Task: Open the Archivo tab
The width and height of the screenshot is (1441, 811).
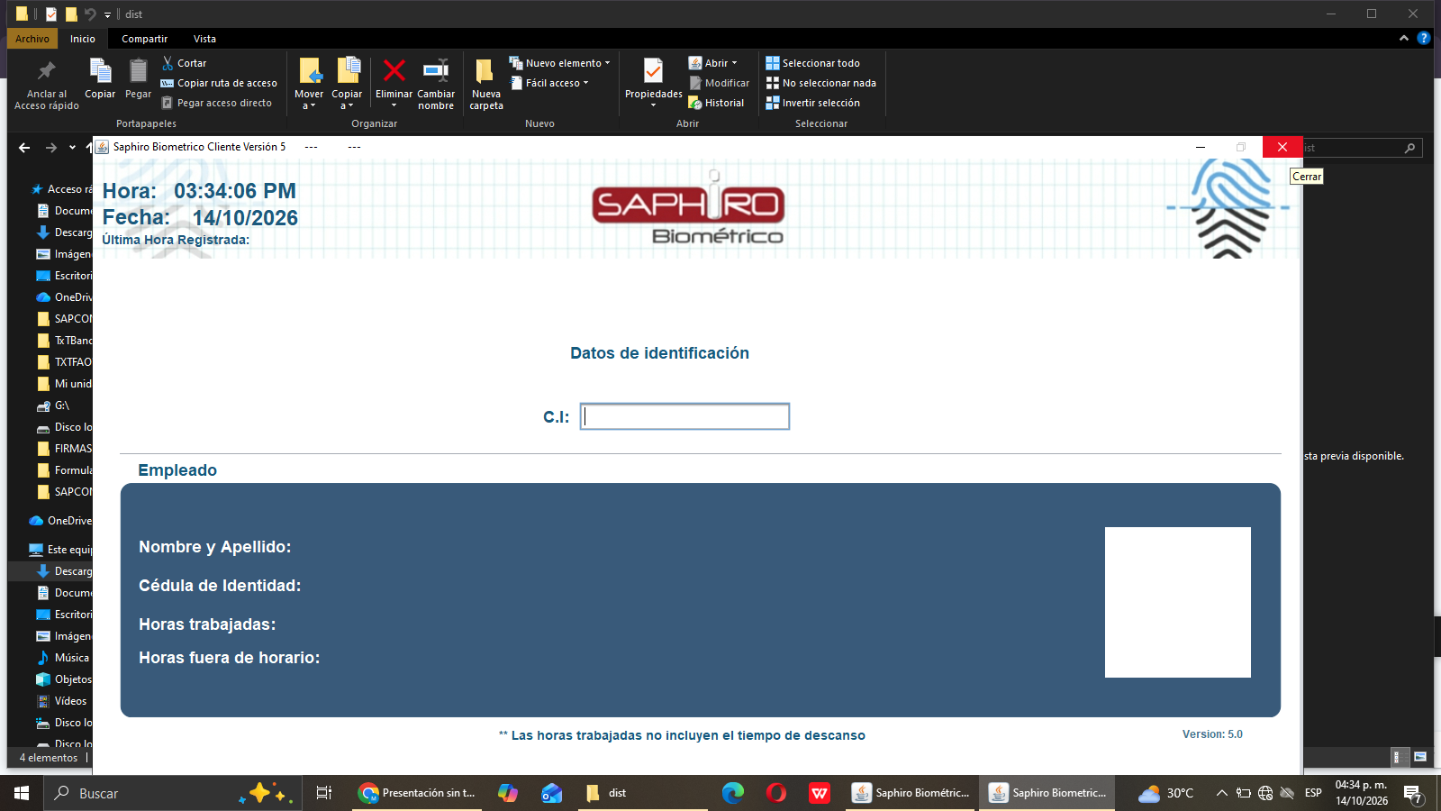Action: click(x=32, y=39)
